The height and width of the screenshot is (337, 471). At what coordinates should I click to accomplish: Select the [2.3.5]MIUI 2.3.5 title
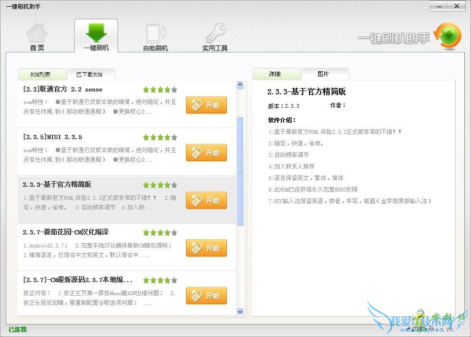coord(52,137)
